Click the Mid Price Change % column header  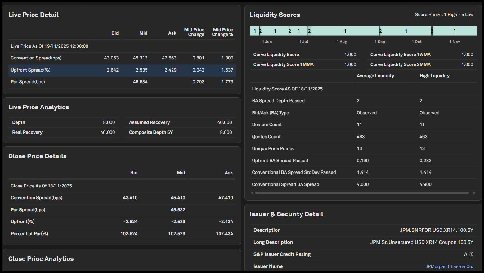[222, 32]
